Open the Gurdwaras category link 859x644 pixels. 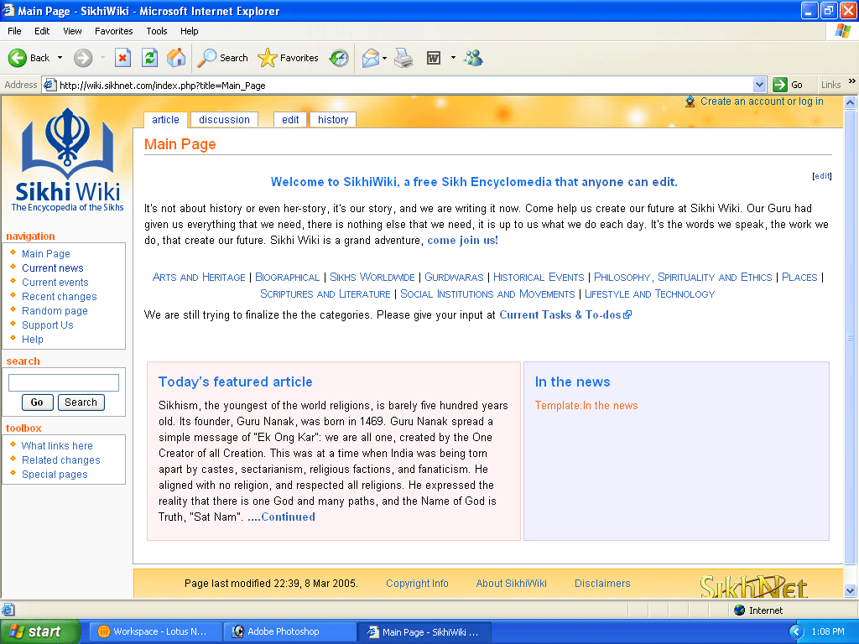[454, 277]
